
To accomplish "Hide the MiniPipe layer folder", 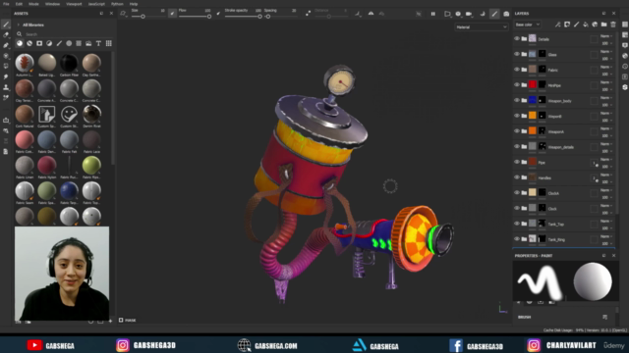I will 517,85.
